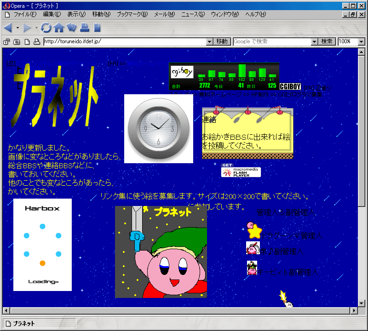Click the 移動 go button

coord(222,41)
